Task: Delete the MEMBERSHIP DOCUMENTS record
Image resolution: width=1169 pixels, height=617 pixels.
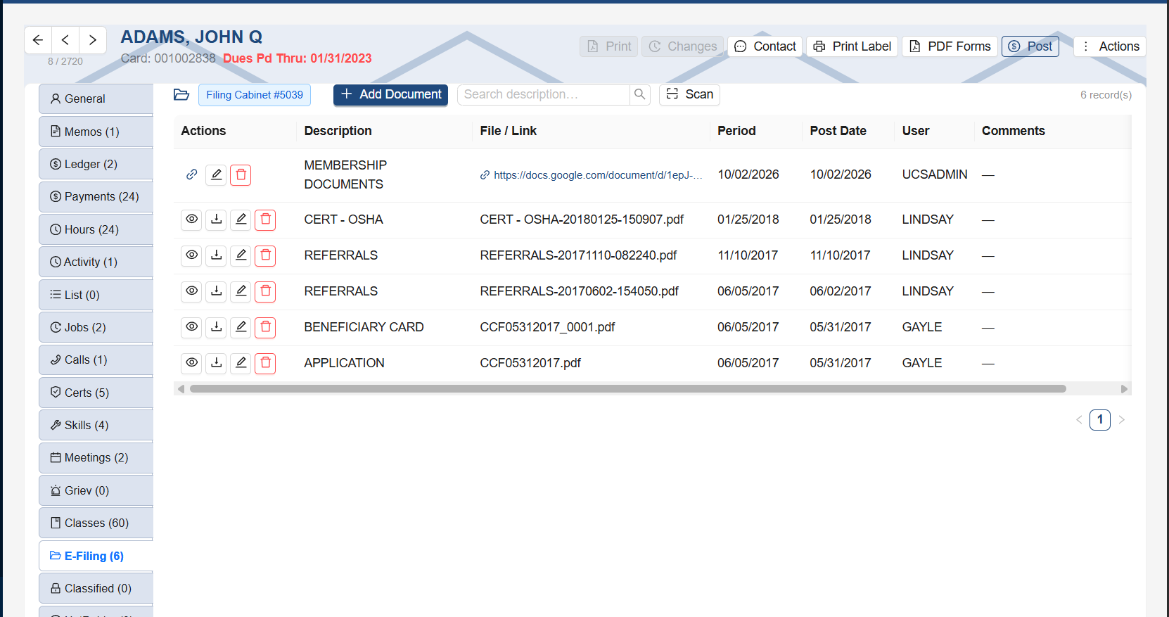Action: coord(241,174)
